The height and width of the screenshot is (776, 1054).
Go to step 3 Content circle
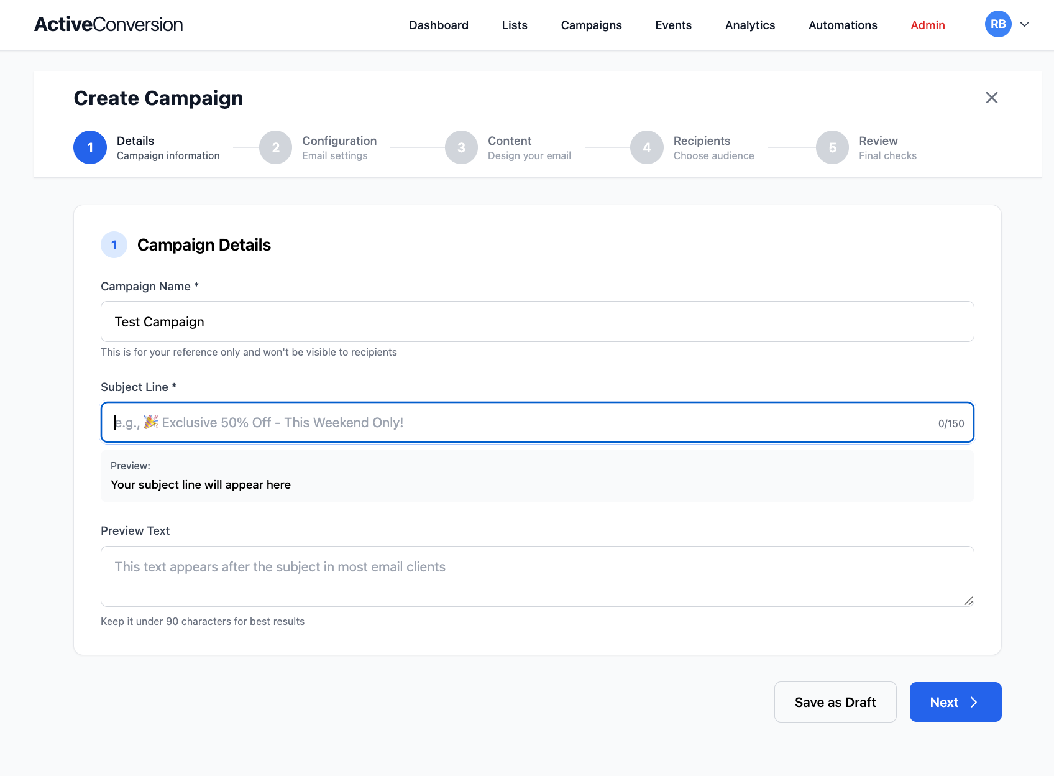(461, 147)
